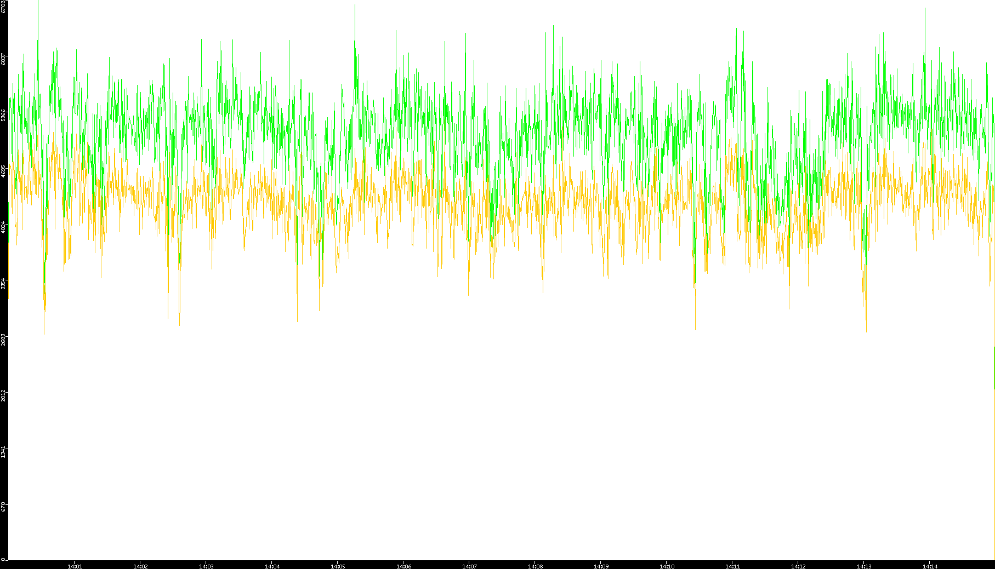The width and height of the screenshot is (995, 569).
Task: Select the 3354 vertical axis label
Action: (x=4, y=284)
